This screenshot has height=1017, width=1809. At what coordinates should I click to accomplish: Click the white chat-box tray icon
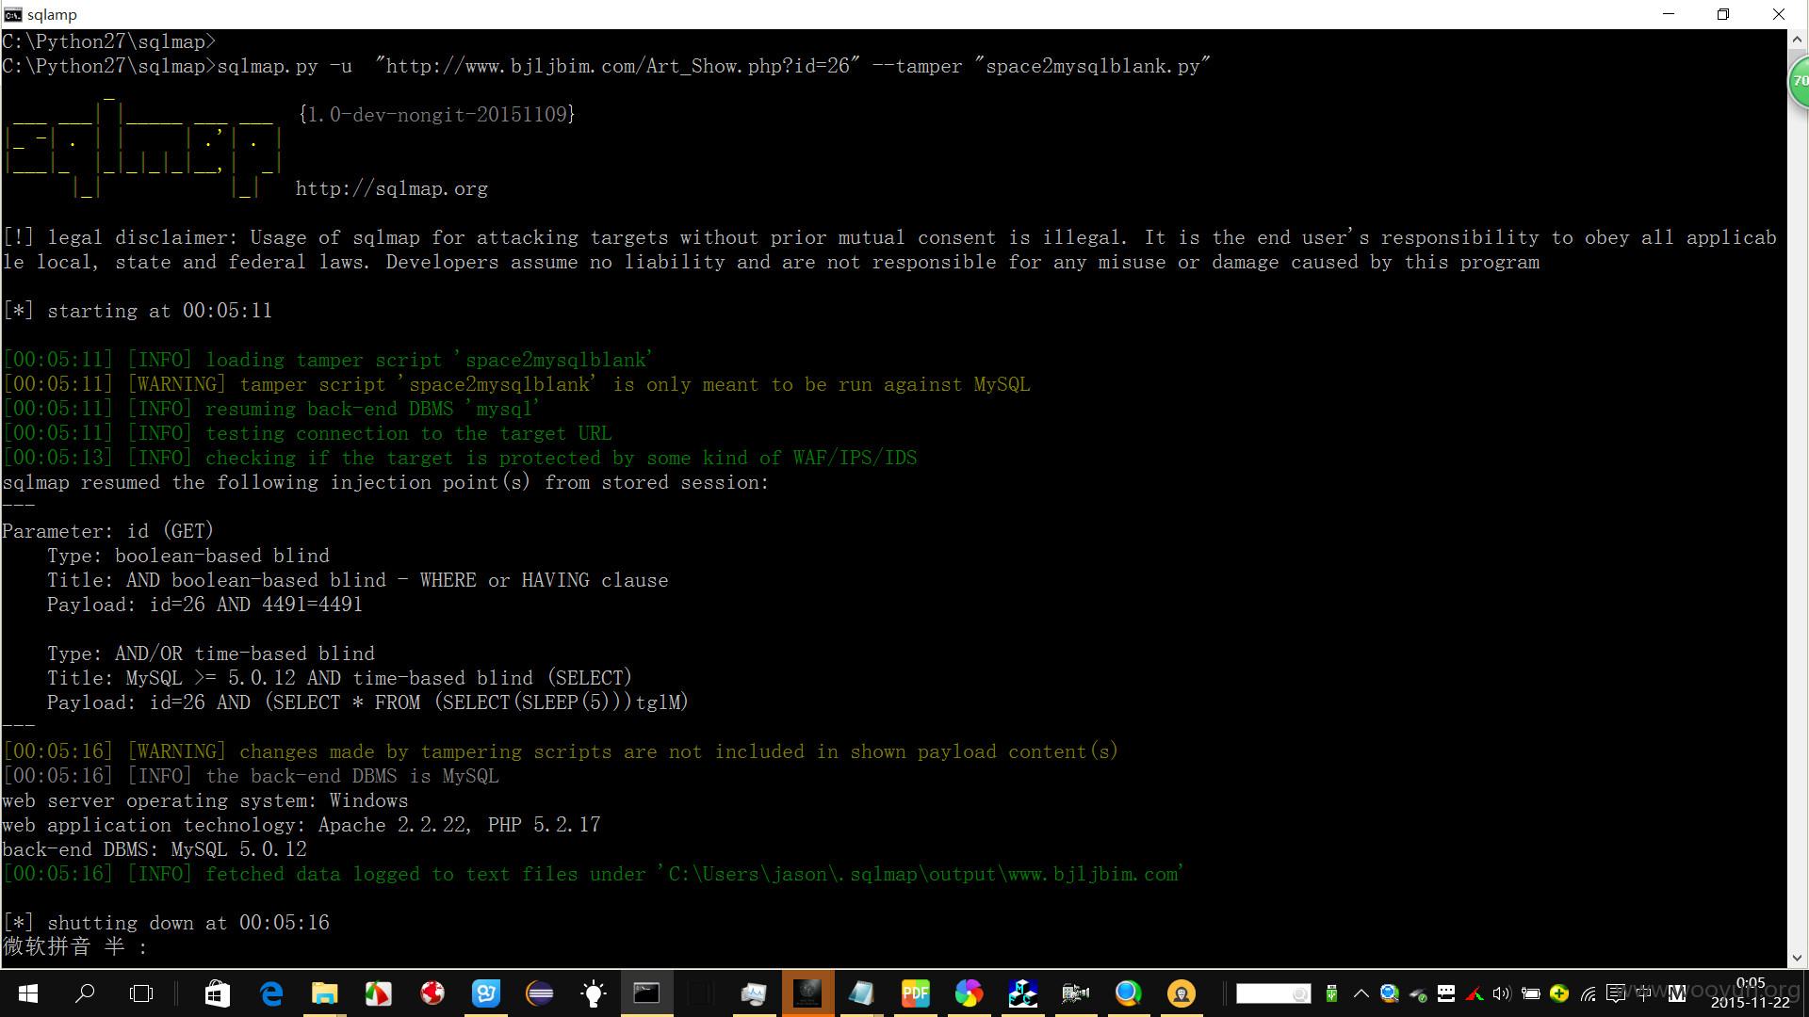coord(1446,993)
